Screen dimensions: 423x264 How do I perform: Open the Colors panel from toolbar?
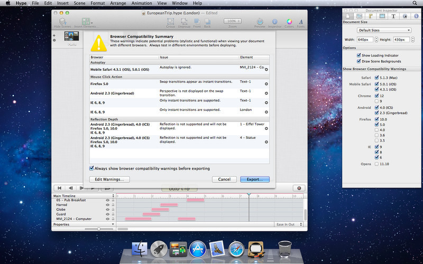pos(289,23)
